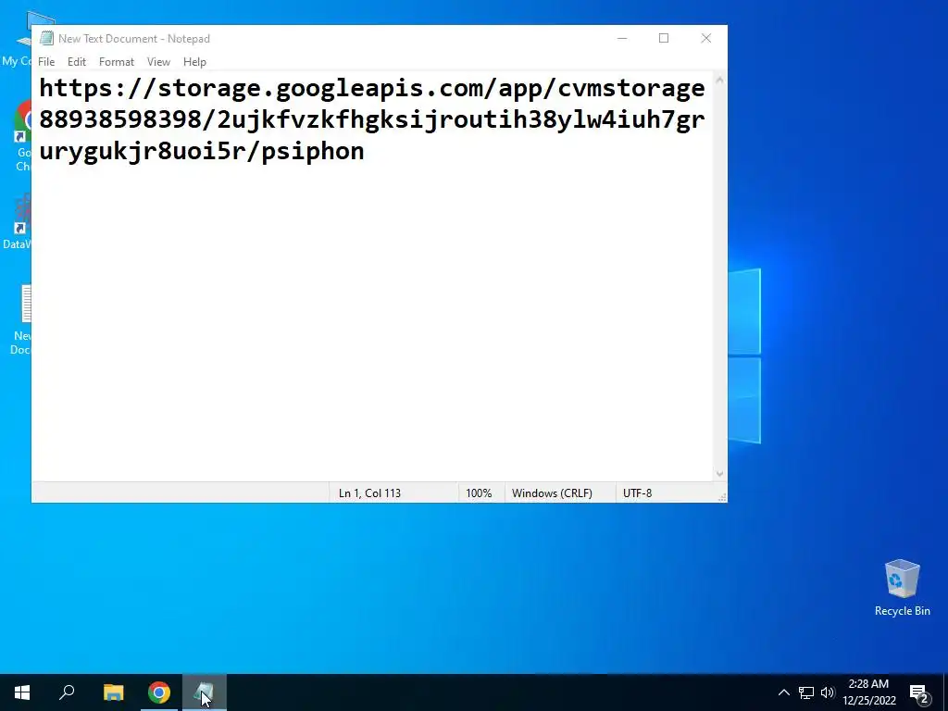Open the View menu in Notepad
This screenshot has width=948, height=711.
158,62
